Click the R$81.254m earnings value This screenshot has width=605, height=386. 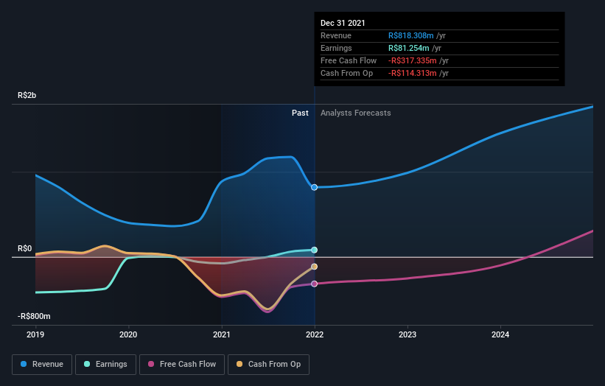point(408,48)
